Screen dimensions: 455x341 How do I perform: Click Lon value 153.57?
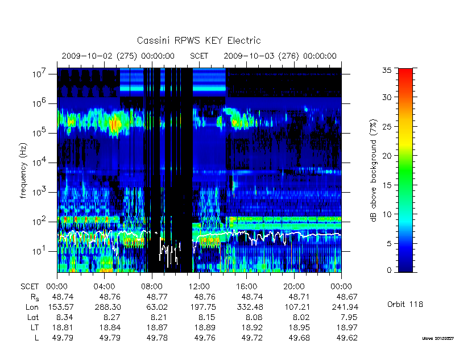click(61, 307)
